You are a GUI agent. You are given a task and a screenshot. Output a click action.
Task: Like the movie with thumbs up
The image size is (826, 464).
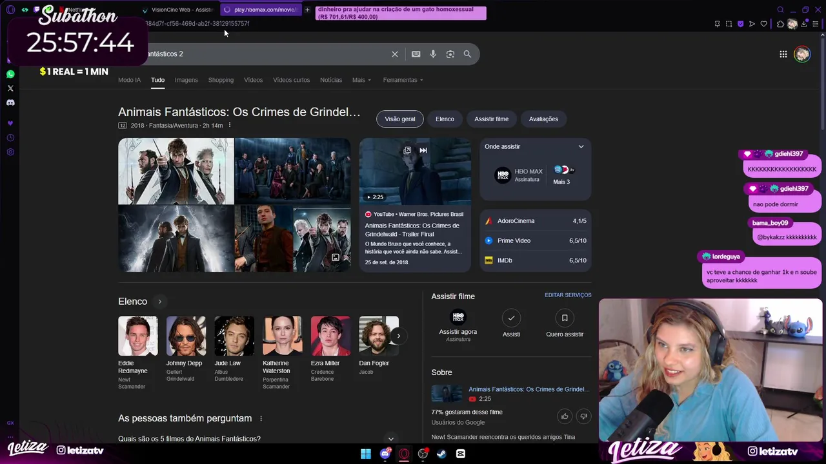565,416
